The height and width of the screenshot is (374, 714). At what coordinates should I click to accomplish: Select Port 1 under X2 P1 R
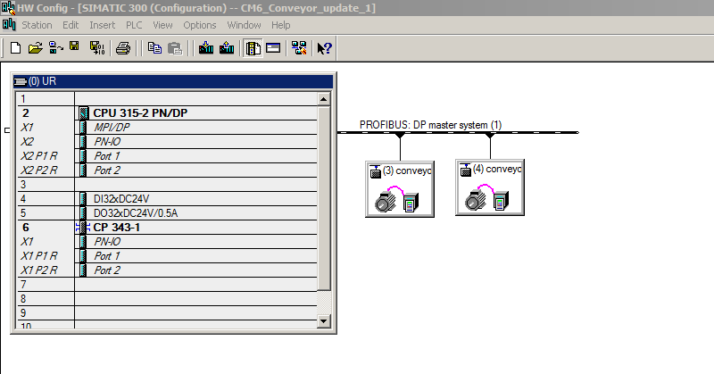(x=167, y=156)
